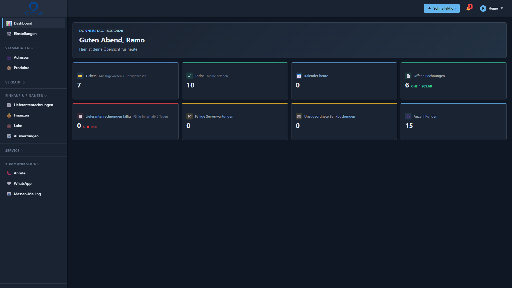512x288 pixels.
Task: Open the WhatsApp sidebar link
Action: pyautogui.click(x=34, y=184)
